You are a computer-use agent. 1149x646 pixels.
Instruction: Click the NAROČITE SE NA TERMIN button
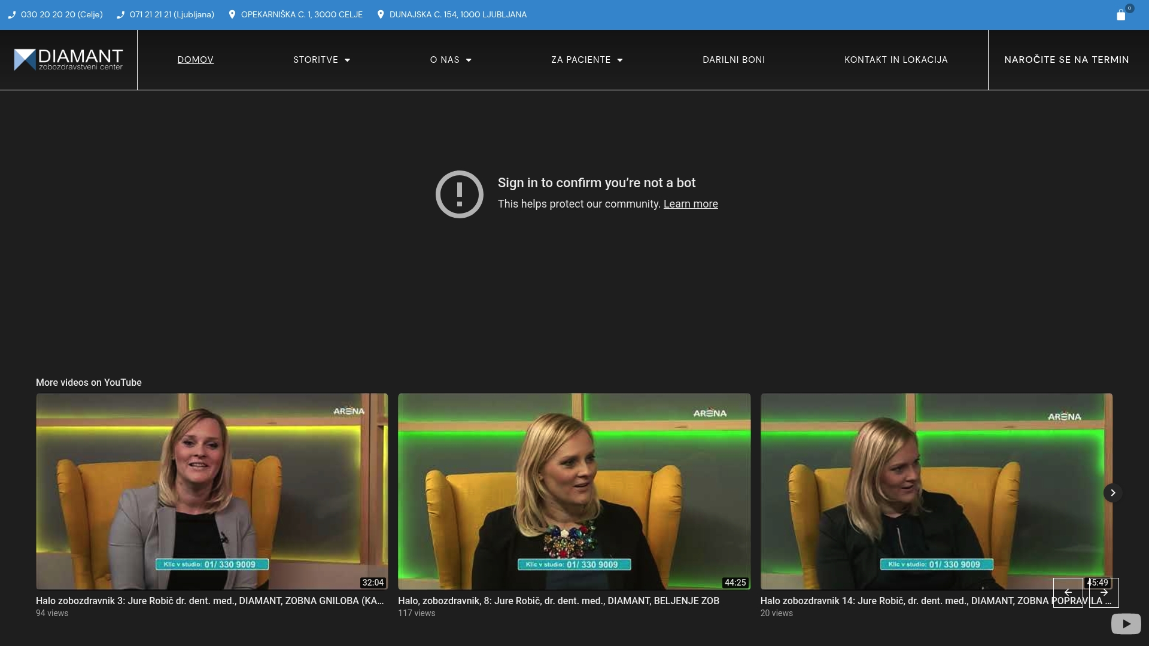(1066, 60)
